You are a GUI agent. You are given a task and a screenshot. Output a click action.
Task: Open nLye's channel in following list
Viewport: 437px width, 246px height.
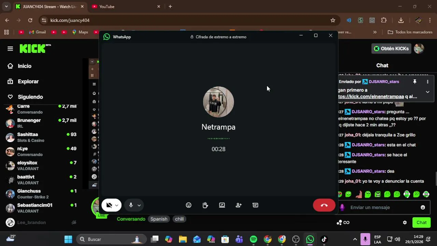41,151
